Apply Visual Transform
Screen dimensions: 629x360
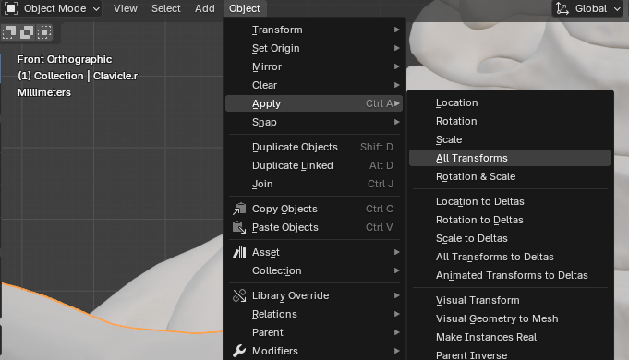pos(510,300)
